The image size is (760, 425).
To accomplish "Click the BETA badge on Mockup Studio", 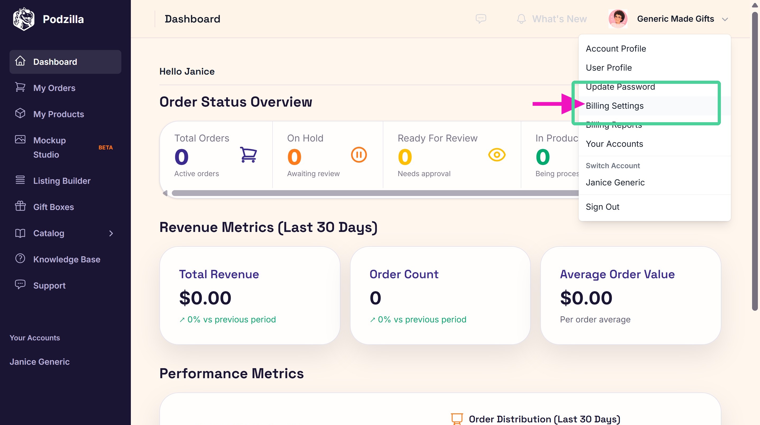I will click(x=106, y=148).
